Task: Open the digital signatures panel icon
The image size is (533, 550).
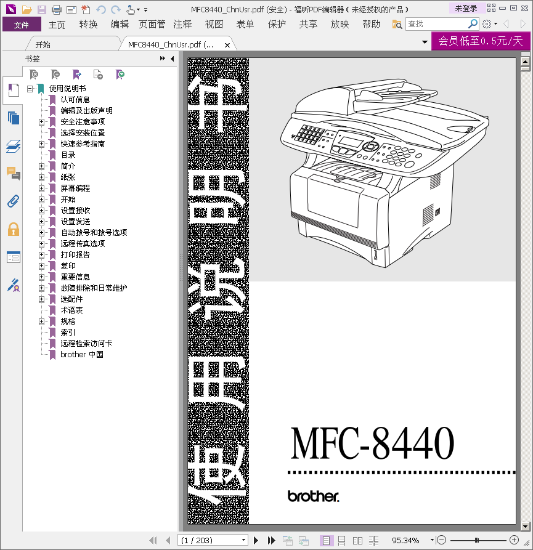Action: [x=14, y=285]
